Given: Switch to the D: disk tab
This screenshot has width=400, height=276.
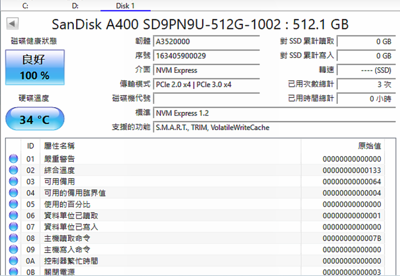Looking at the screenshot, I should 75,6.
